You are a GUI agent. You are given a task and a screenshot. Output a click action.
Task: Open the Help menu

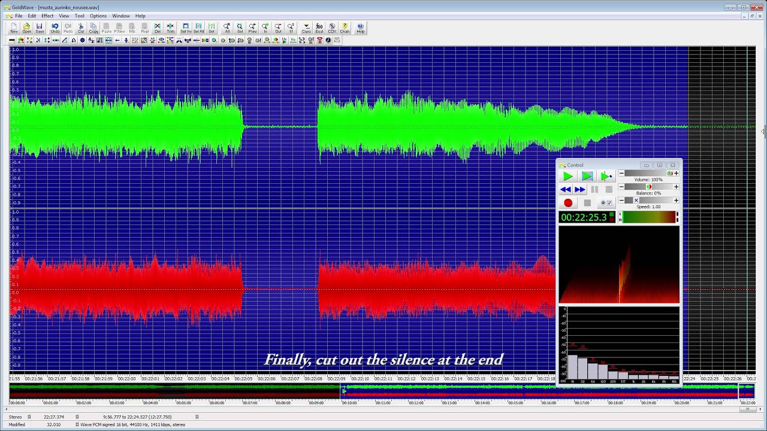(140, 16)
